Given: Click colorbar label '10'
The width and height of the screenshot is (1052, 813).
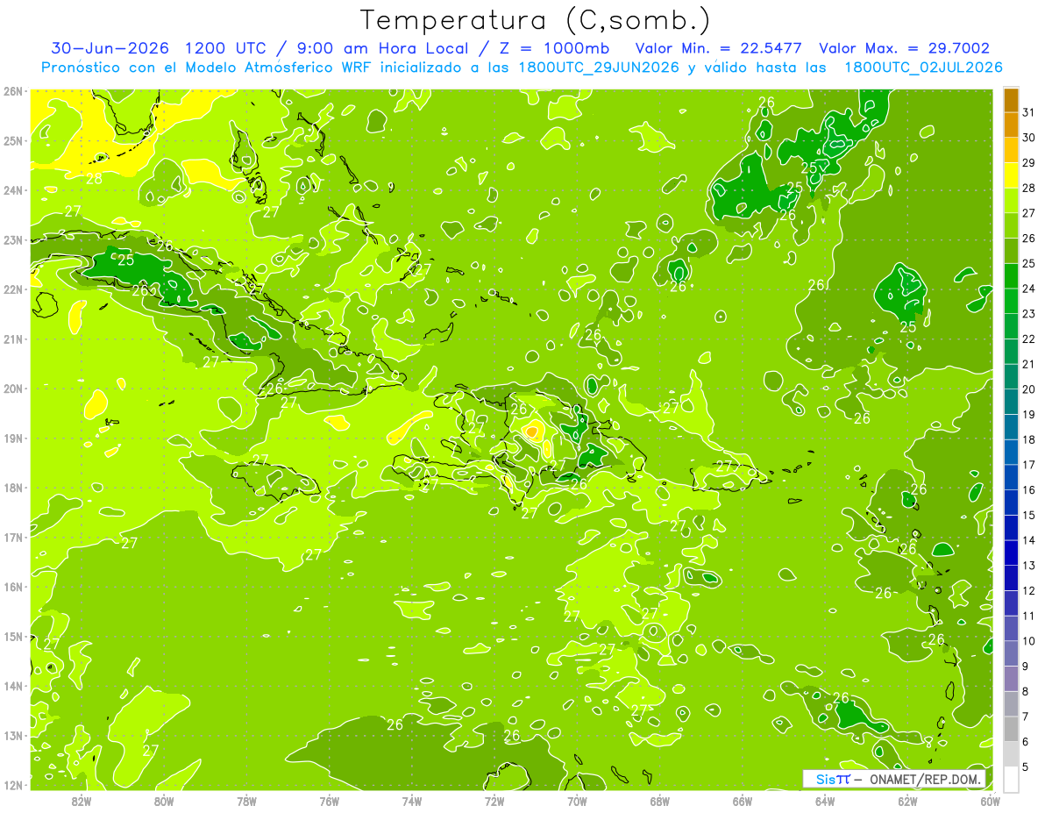Looking at the screenshot, I should (1029, 641).
